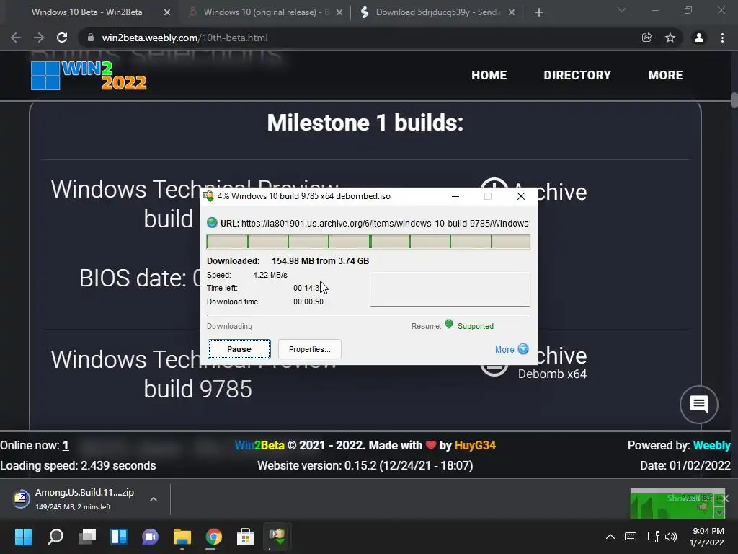Open Properties in the download dialog
The width and height of the screenshot is (738, 554).
(310, 349)
